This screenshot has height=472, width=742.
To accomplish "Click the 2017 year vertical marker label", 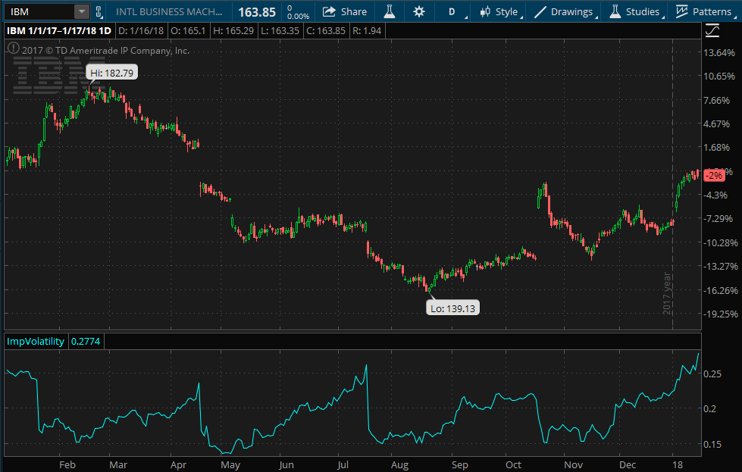I will [x=667, y=293].
